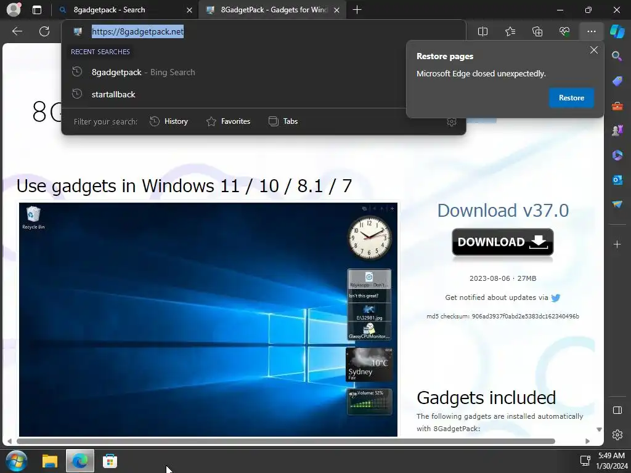This screenshot has height=473, width=631.
Task: Click scrollbar left arrow
Action: [x=9, y=441]
